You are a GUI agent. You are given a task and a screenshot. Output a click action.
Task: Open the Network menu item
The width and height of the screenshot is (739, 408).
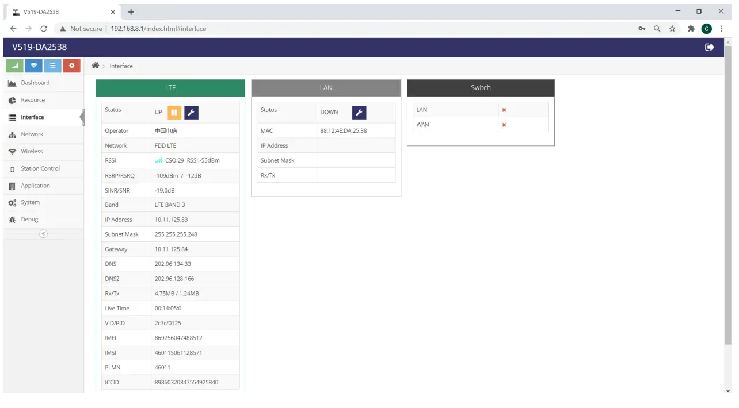click(43, 134)
